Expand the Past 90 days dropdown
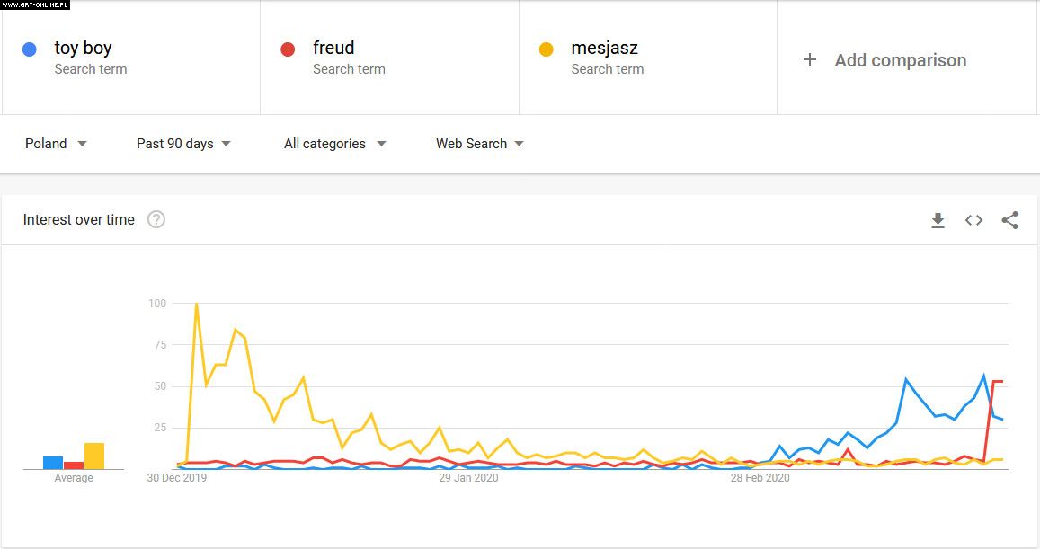This screenshot has height=549, width=1040. pyautogui.click(x=183, y=144)
